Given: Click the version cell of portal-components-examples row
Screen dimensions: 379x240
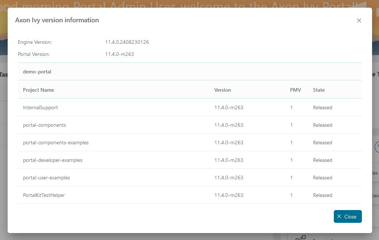Looking at the screenshot, I should pos(228,142).
